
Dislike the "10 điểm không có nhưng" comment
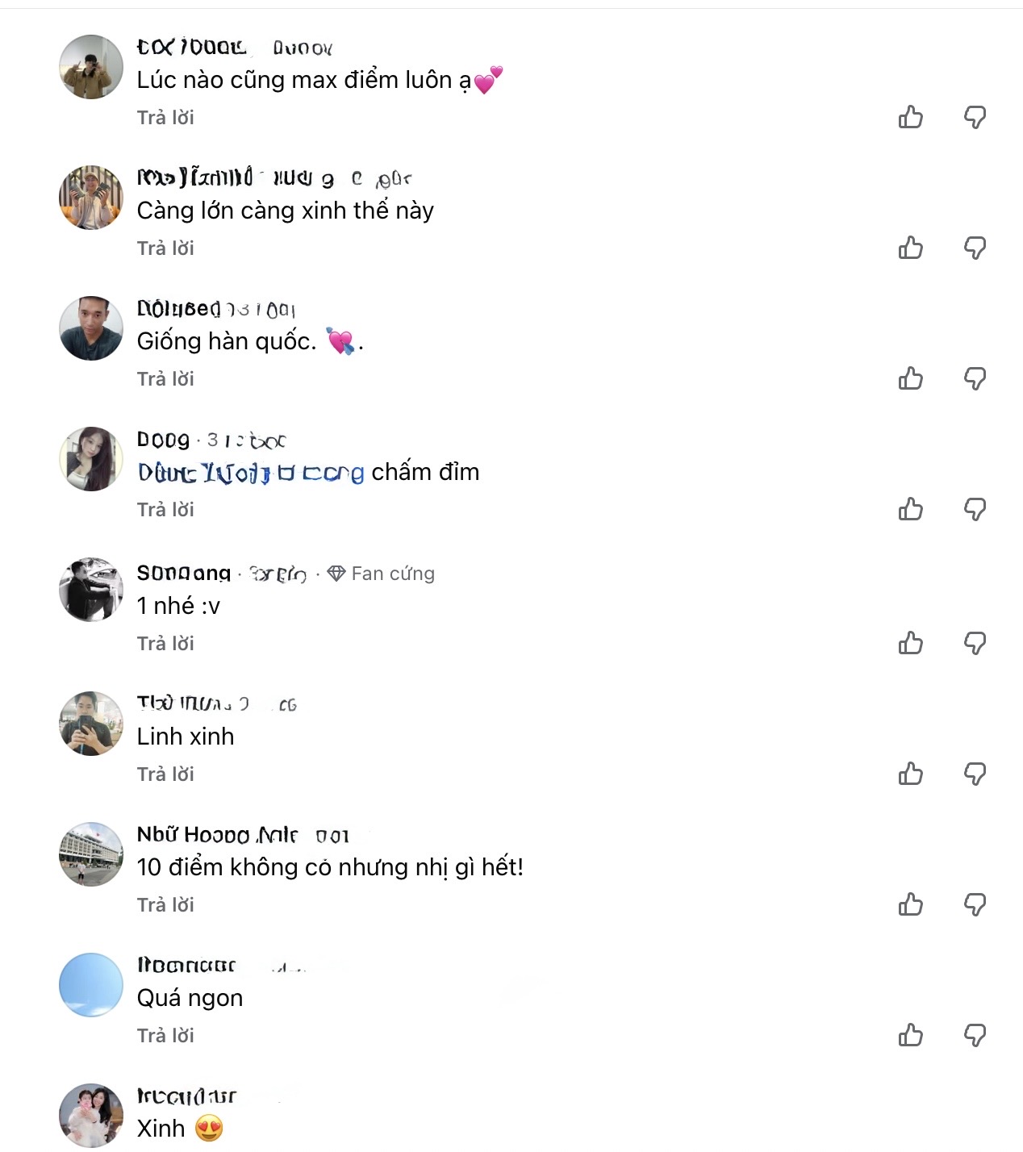[x=975, y=904]
